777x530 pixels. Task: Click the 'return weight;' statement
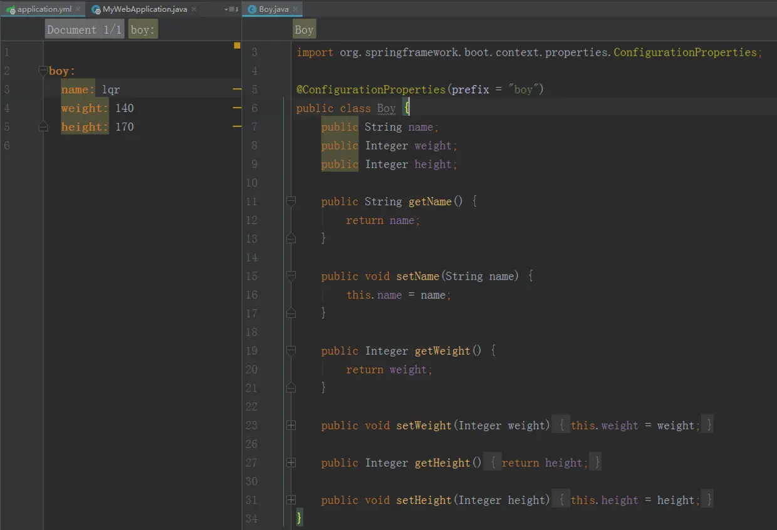pyautogui.click(x=389, y=369)
